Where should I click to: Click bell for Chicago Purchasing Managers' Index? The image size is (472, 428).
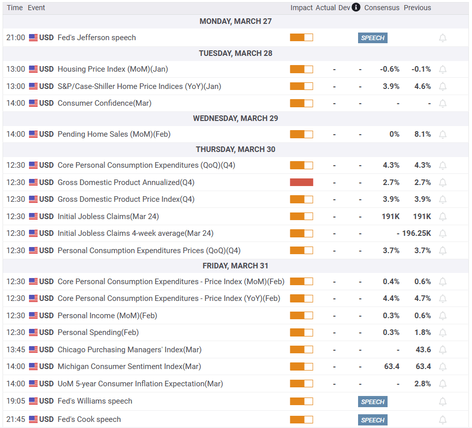[442, 350]
